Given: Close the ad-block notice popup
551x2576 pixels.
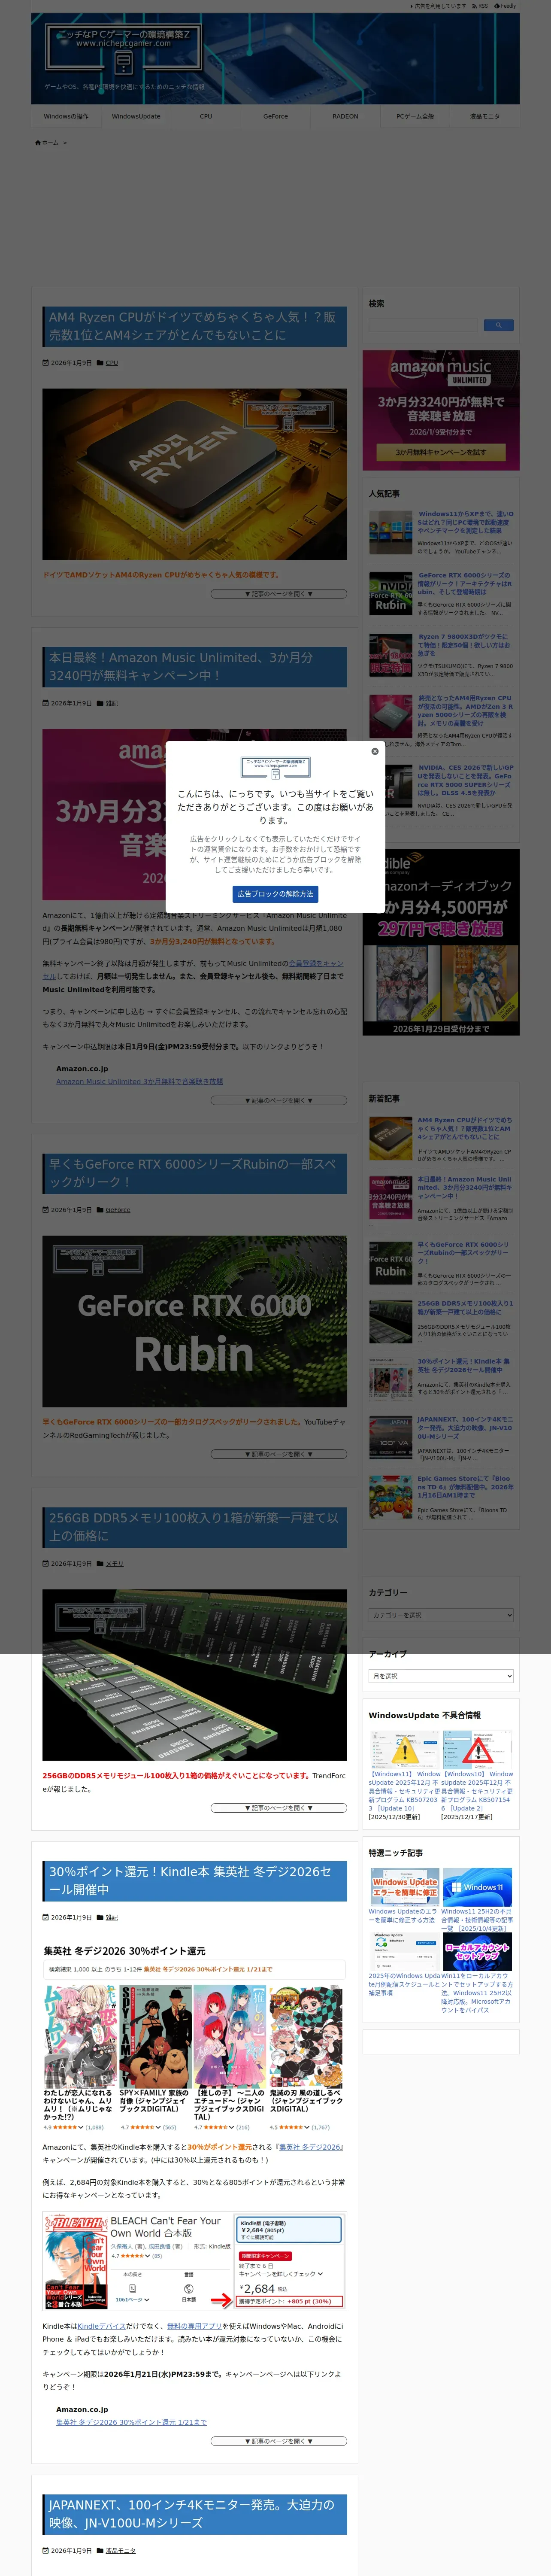Looking at the screenshot, I should 375,751.
